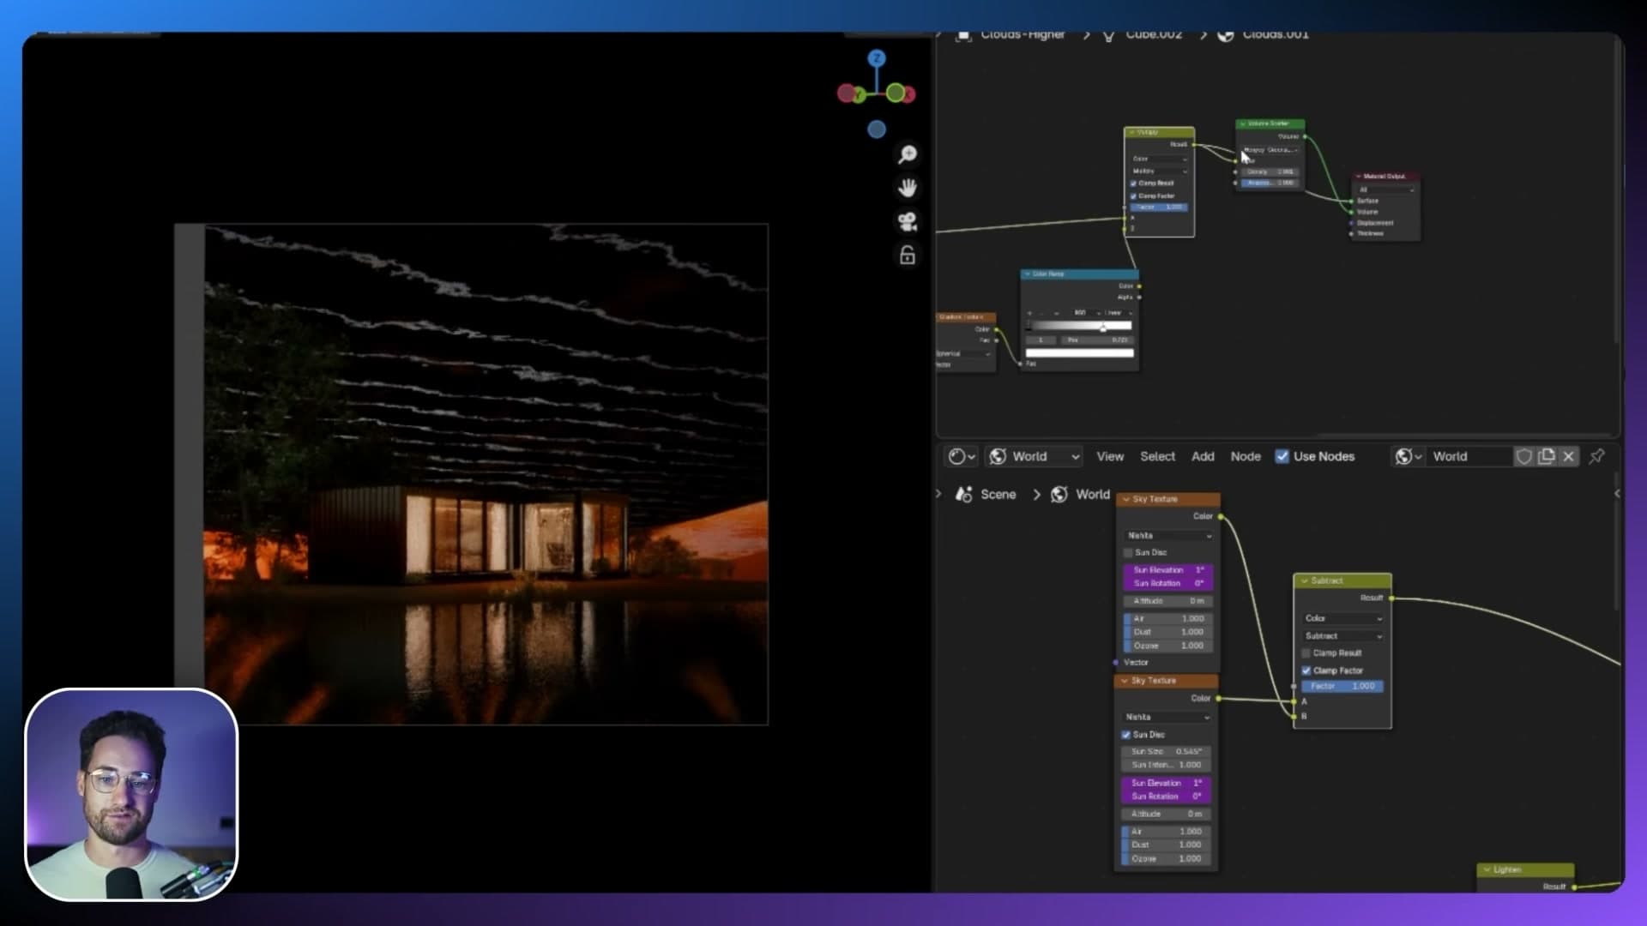Click the Surface input socket of Material Output
Screen dimensions: 1647x926
1352,201
